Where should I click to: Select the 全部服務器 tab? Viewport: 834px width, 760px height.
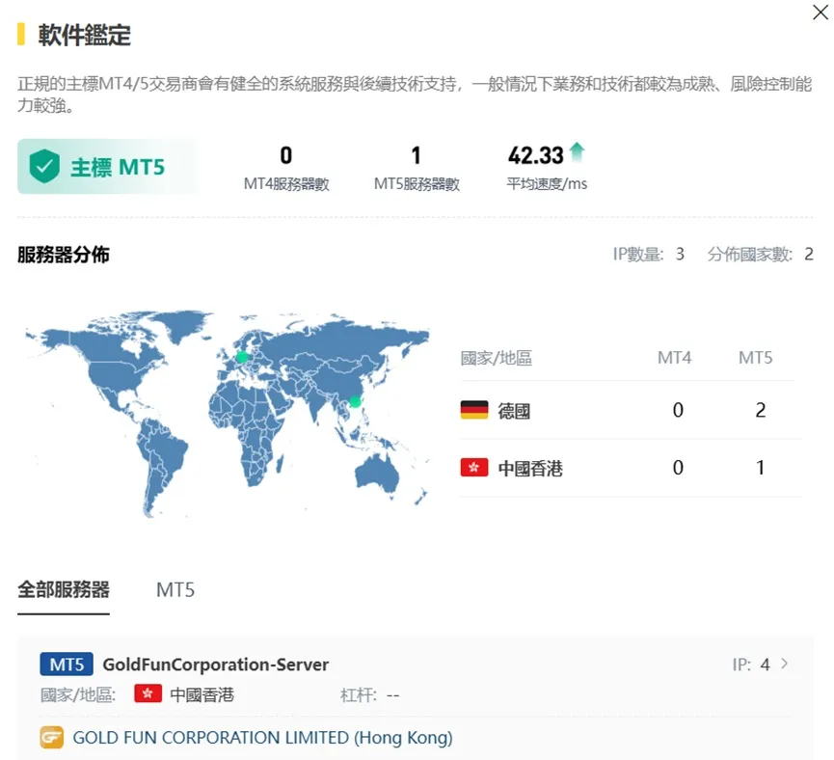coord(64,589)
